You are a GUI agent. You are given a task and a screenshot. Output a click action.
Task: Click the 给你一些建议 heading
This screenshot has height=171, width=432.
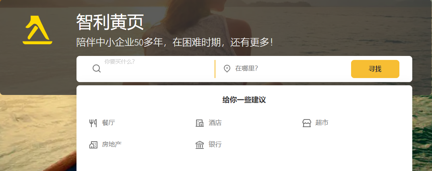pos(244,100)
